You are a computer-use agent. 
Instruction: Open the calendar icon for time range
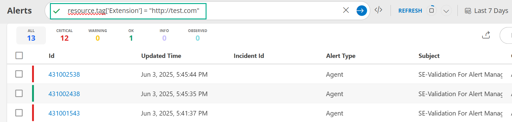(x=468, y=11)
